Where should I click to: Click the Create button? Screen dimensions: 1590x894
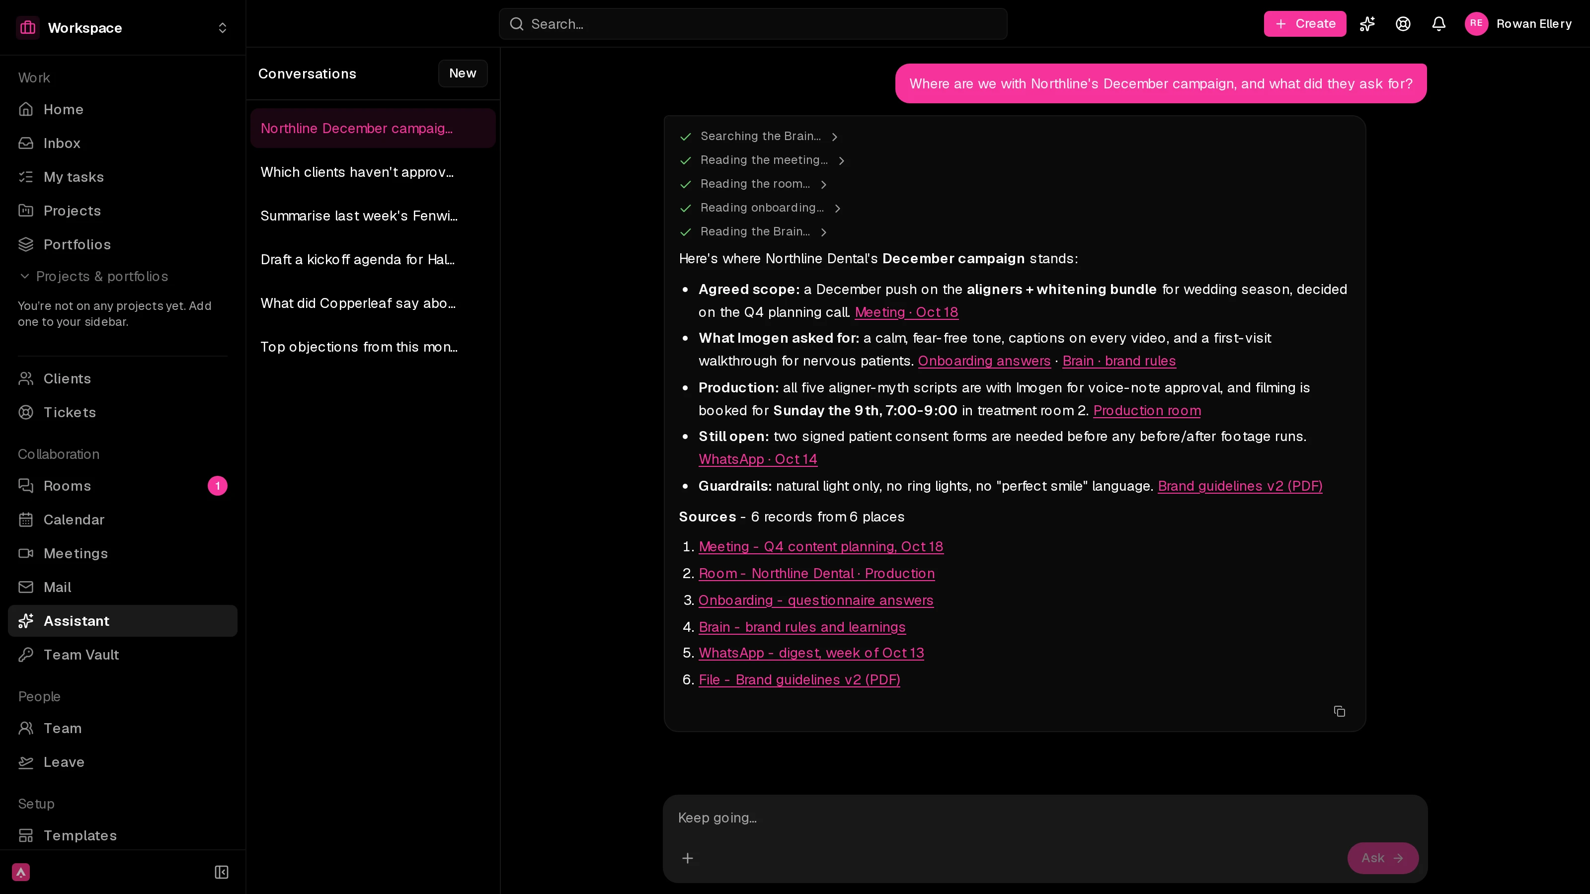[1305, 24]
